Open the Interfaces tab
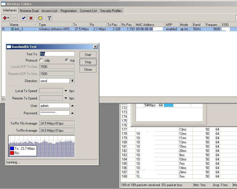Screen dimensions: 237x189 click(10, 10)
